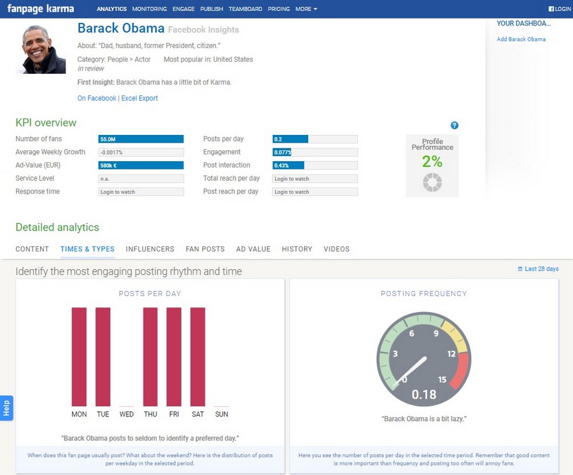Click the Category: People > Actor text
This screenshot has height=475, width=573.
pyautogui.click(x=114, y=59)
